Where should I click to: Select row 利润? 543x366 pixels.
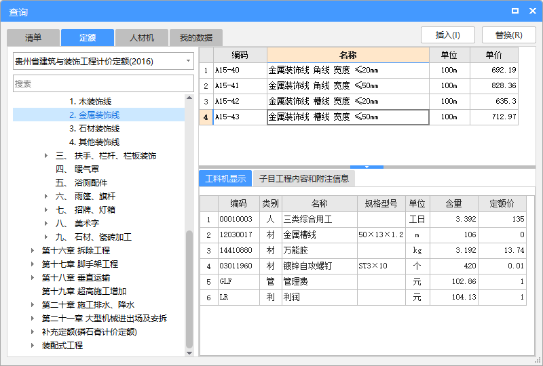click(x=363, y=297)
